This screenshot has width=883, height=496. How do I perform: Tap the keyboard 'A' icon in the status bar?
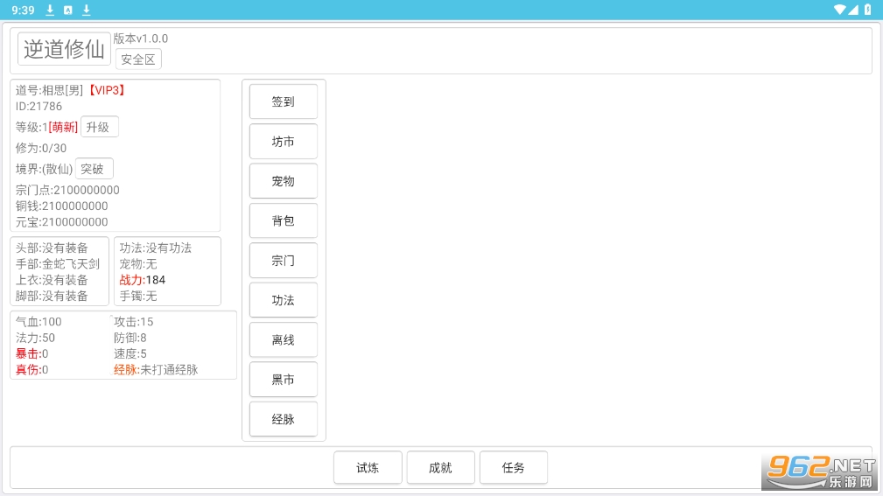click(x=67, y=10)
